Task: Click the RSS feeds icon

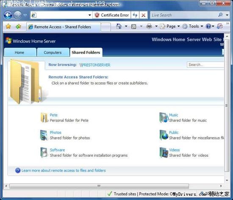Action: pos(134,27)
